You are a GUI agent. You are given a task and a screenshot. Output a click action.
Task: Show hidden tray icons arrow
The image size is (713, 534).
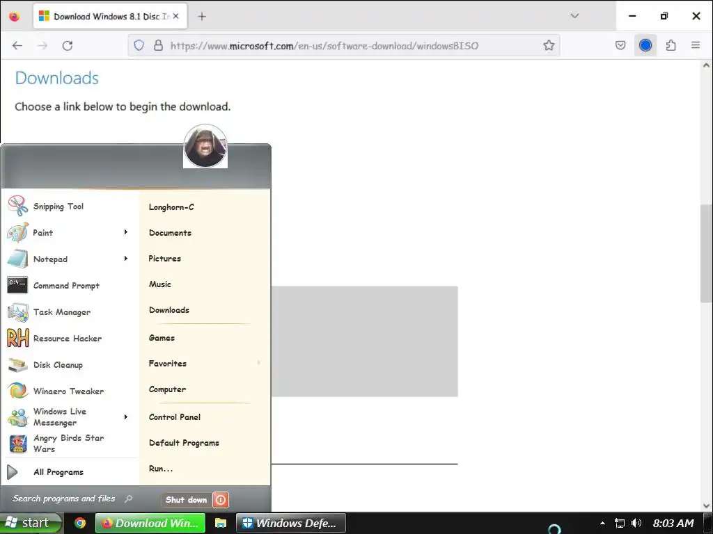click(602, 523)
